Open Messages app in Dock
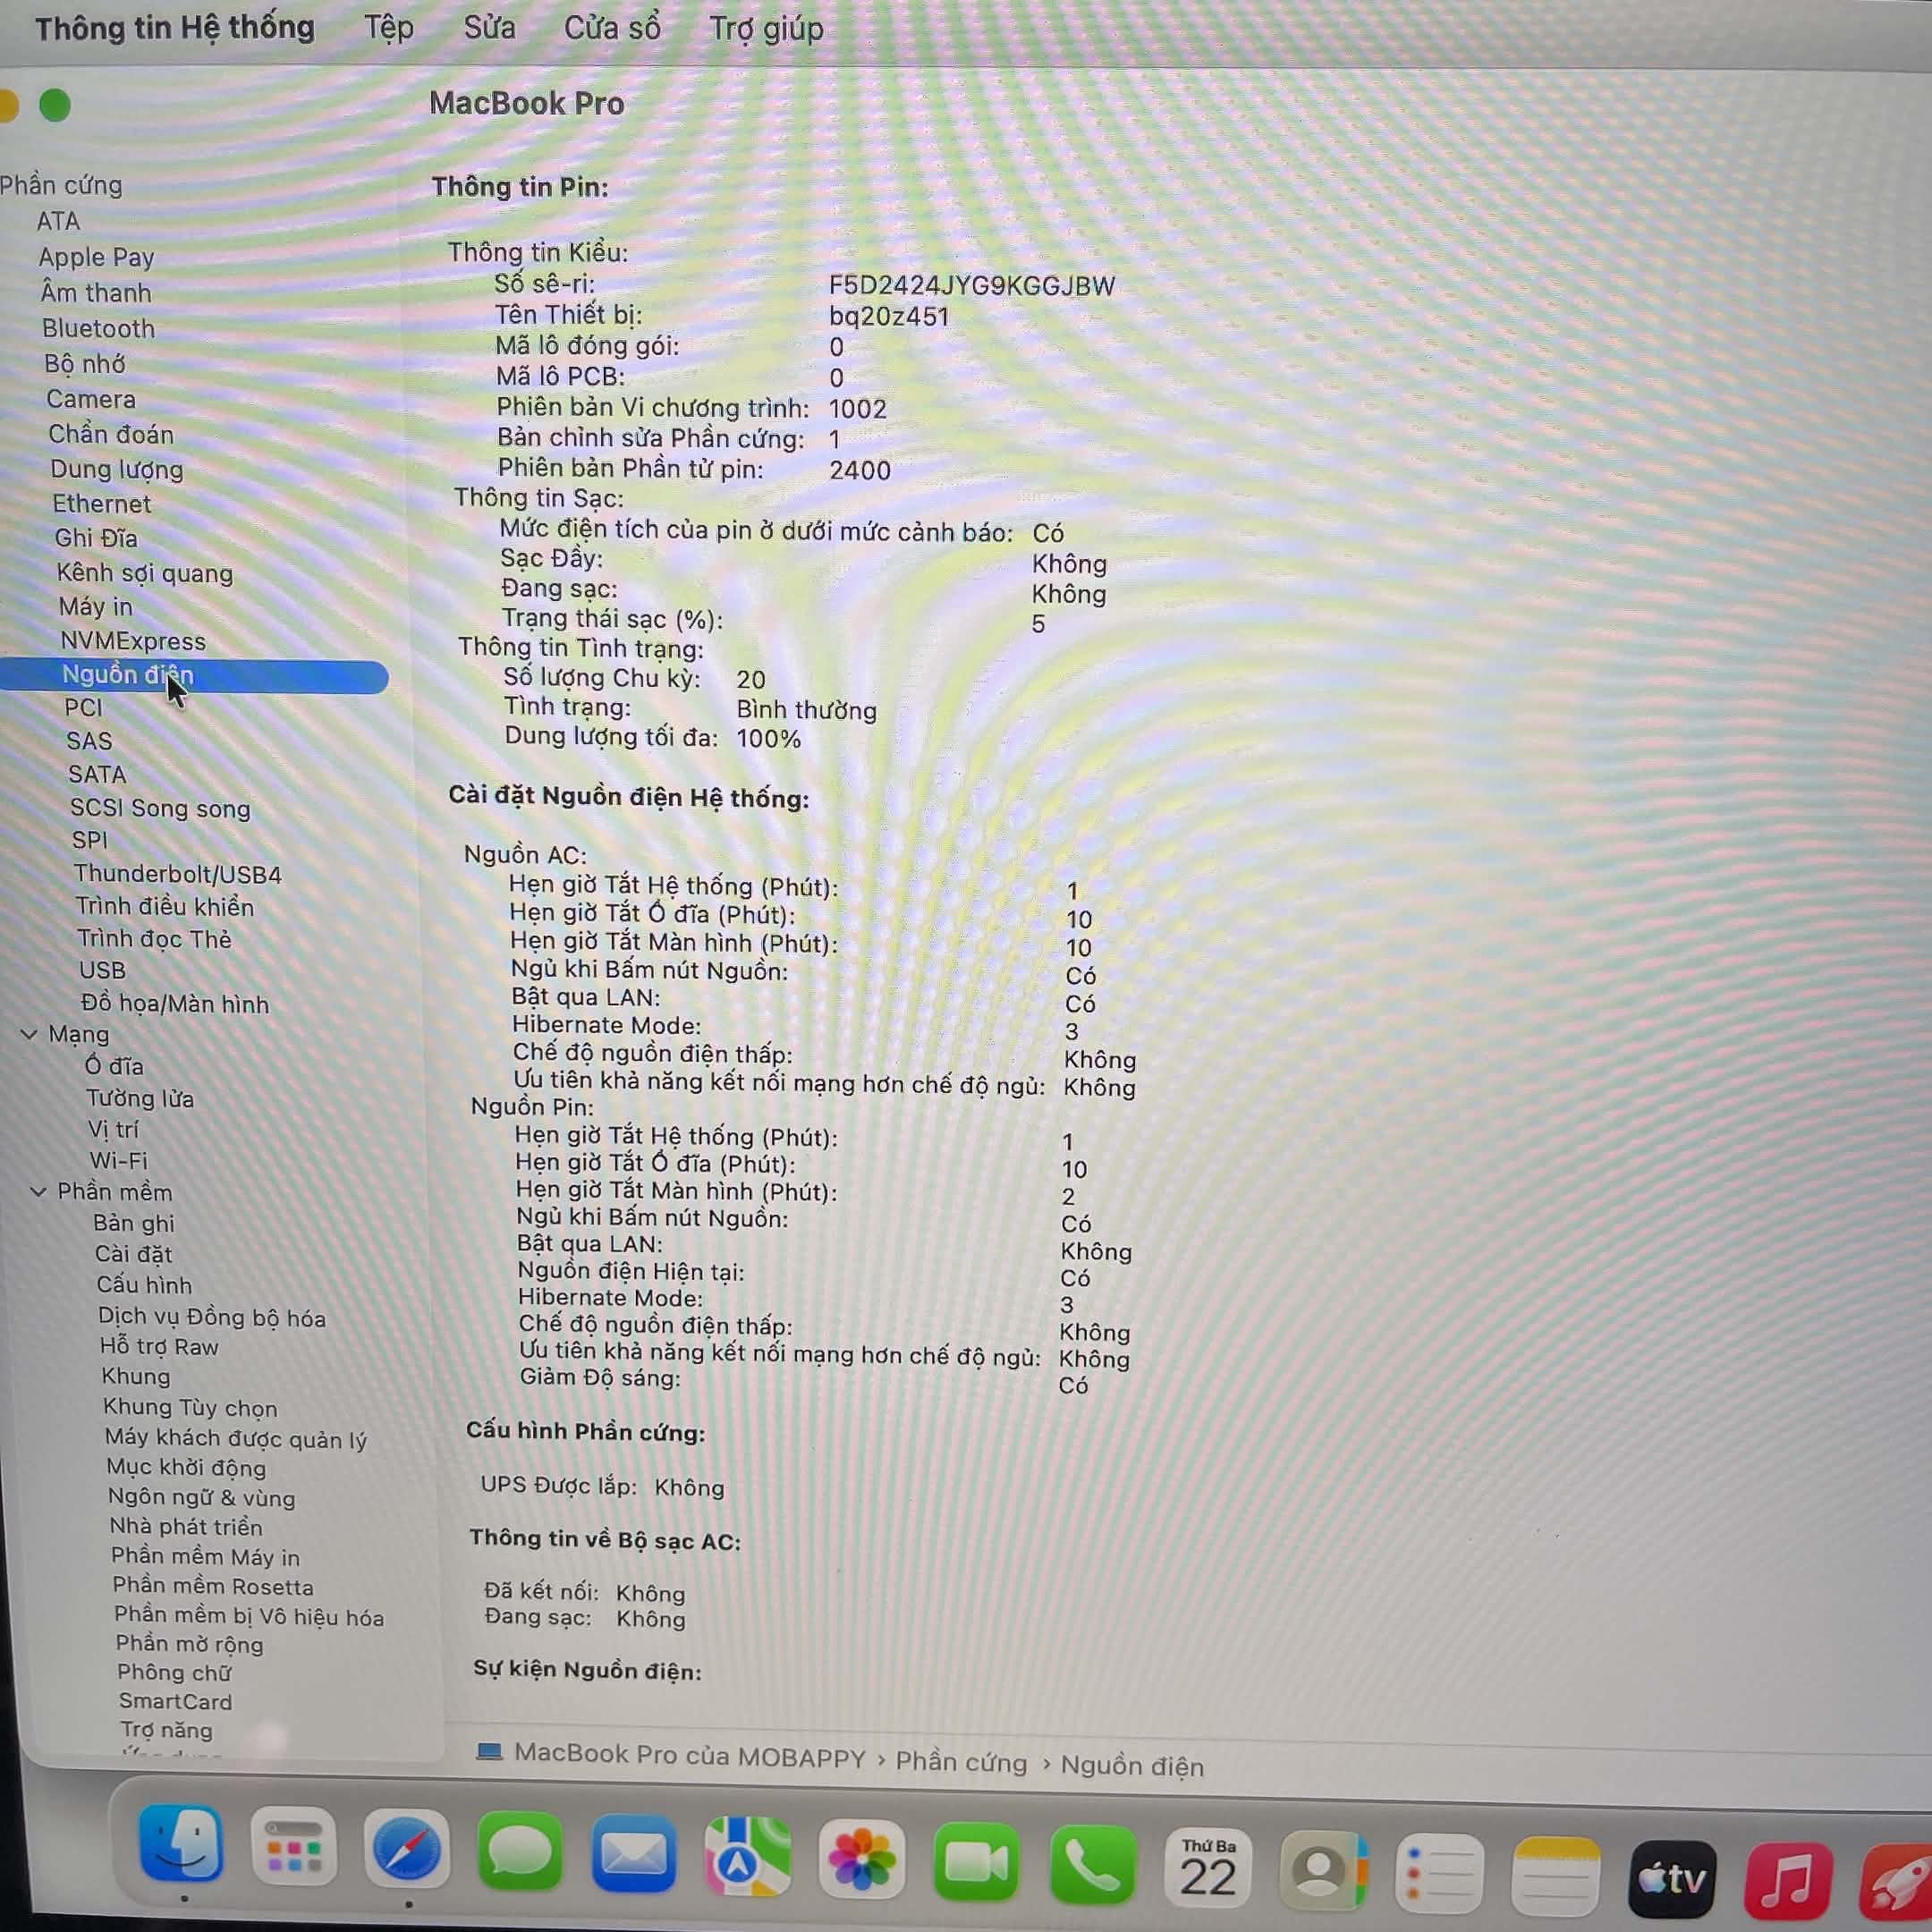1932x1932 pixels. (519, 1851)
